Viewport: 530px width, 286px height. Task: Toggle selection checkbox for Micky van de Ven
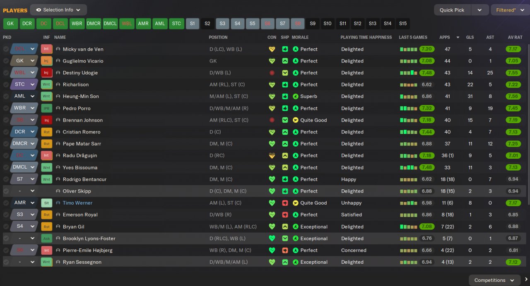pyautogui.click(x=6, y=49)
